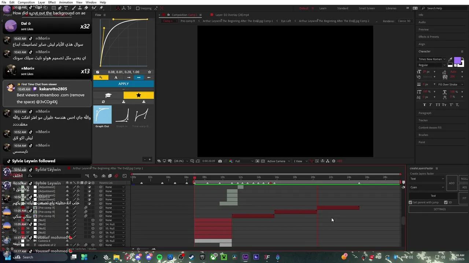
Task: Open the Active Camera dropdown
Action: (x=278, y=161)
